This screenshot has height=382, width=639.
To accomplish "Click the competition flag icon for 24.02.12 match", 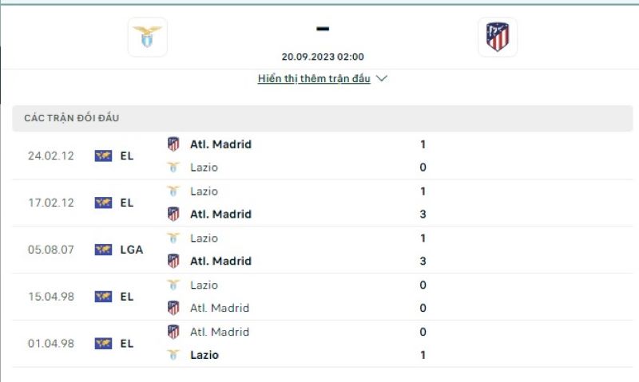I will [x=103, y=156].
